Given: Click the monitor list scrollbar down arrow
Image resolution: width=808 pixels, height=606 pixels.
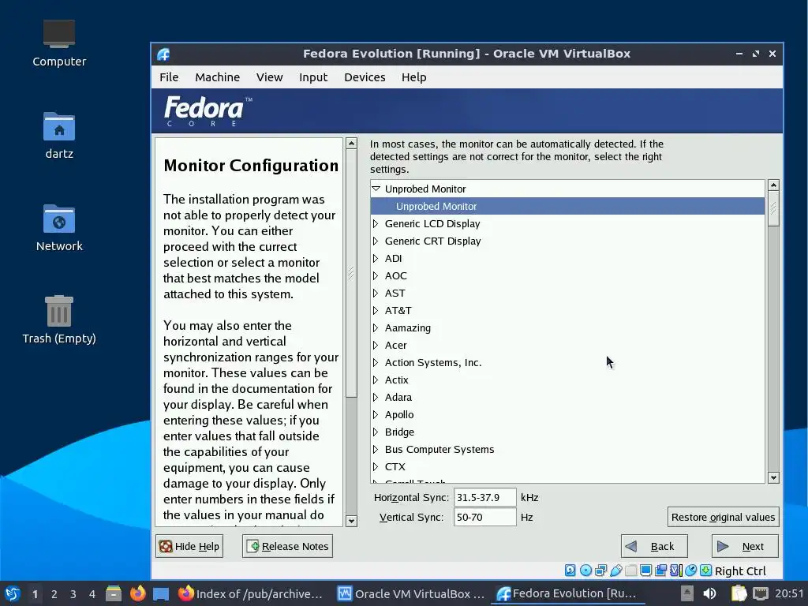Looking at the screenshot, I should (x=773, y=477).
